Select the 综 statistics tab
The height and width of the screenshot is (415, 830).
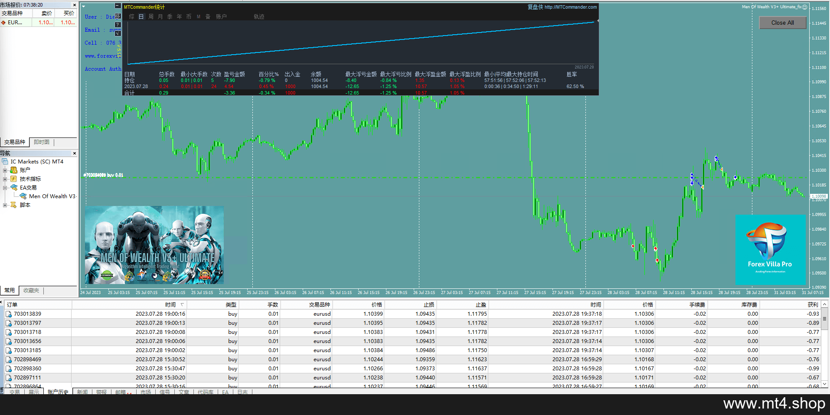[132, 16]
